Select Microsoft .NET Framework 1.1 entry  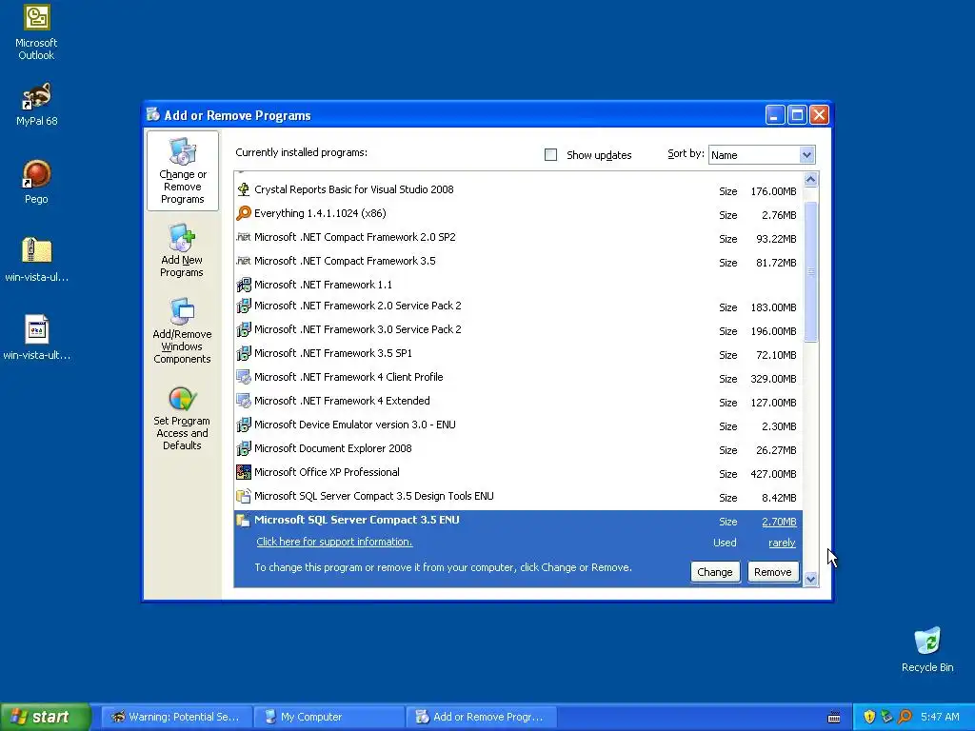pos(517,285)
